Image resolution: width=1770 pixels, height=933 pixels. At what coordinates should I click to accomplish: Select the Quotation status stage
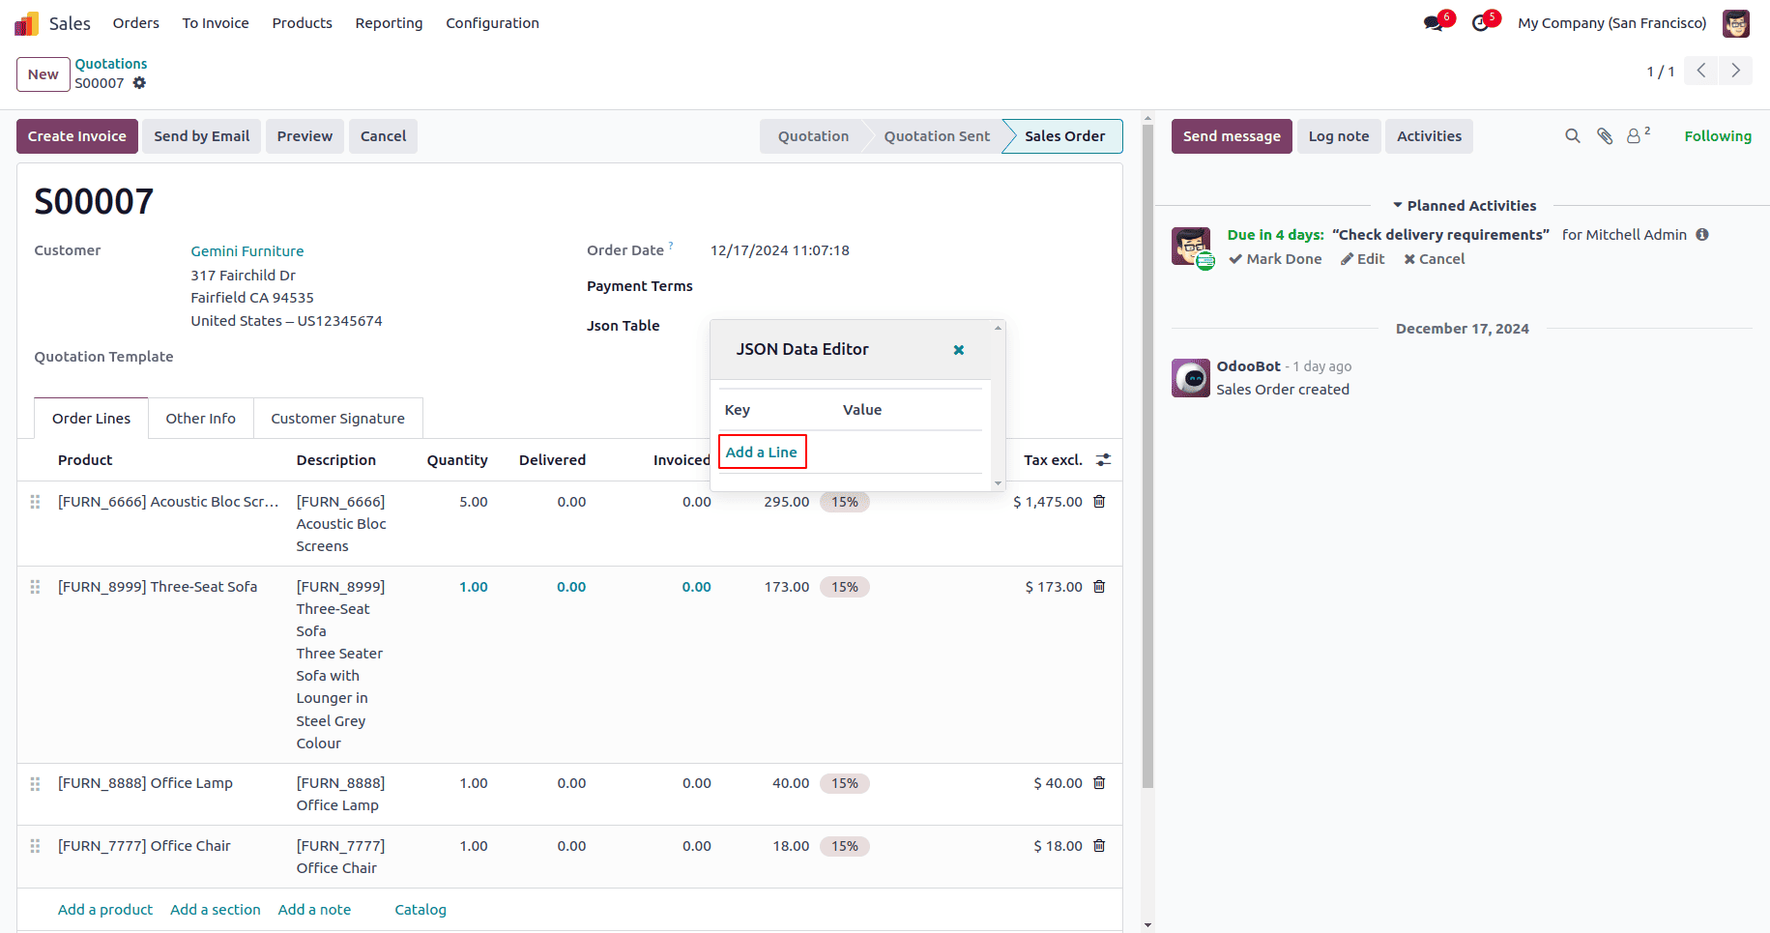813,136
